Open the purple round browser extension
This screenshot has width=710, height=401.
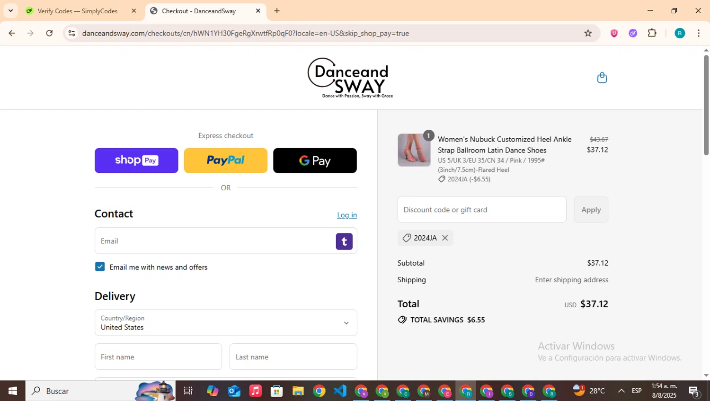[x=633, y=33]
